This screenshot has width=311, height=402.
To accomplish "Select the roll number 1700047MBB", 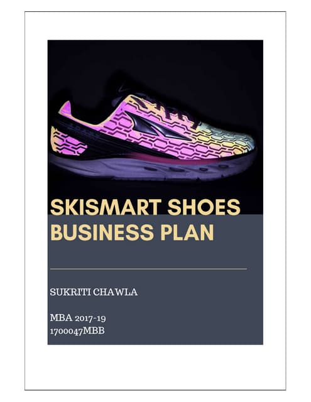I will point(77,331).
